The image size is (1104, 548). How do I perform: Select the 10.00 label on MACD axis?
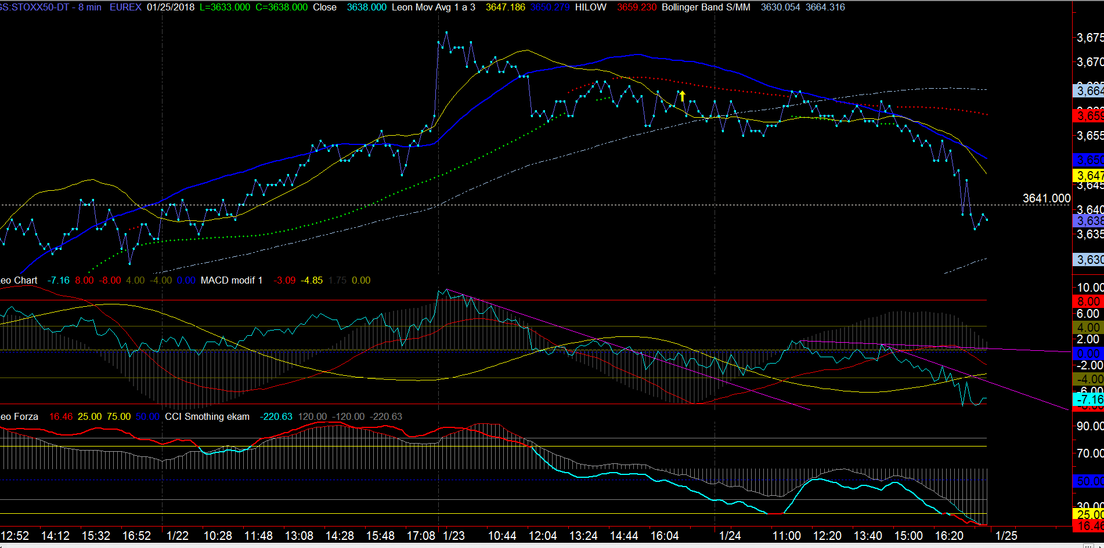coord(1090,288)
